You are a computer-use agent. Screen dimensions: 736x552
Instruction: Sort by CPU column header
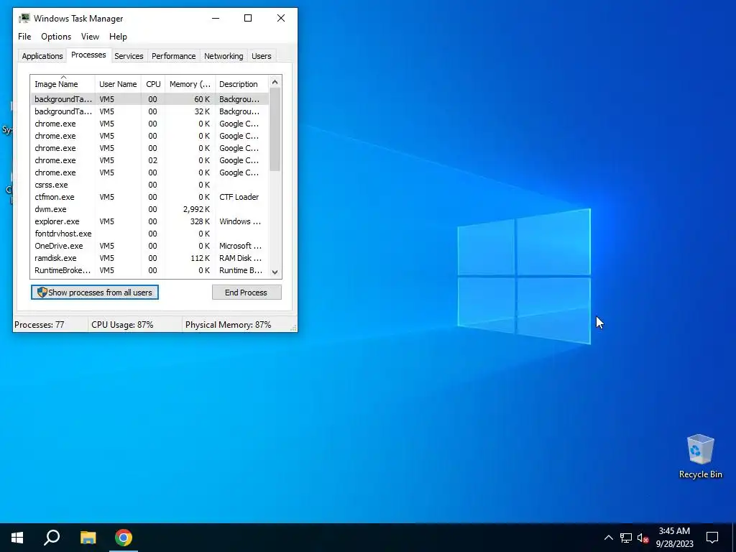coord(153,83)
